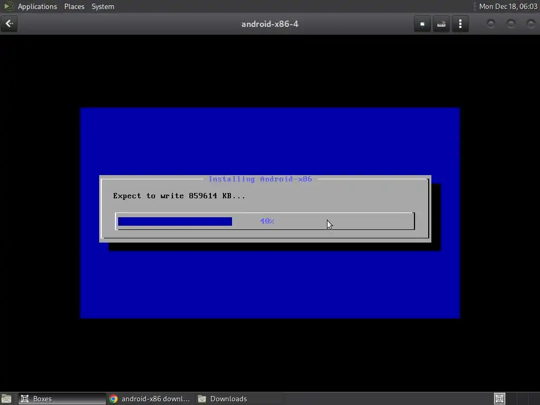Click the clock showing Mon Dec 18, 06:03
Image resolution: width=540 pixels, height=405 pixels.
click(x=508, y=6)
